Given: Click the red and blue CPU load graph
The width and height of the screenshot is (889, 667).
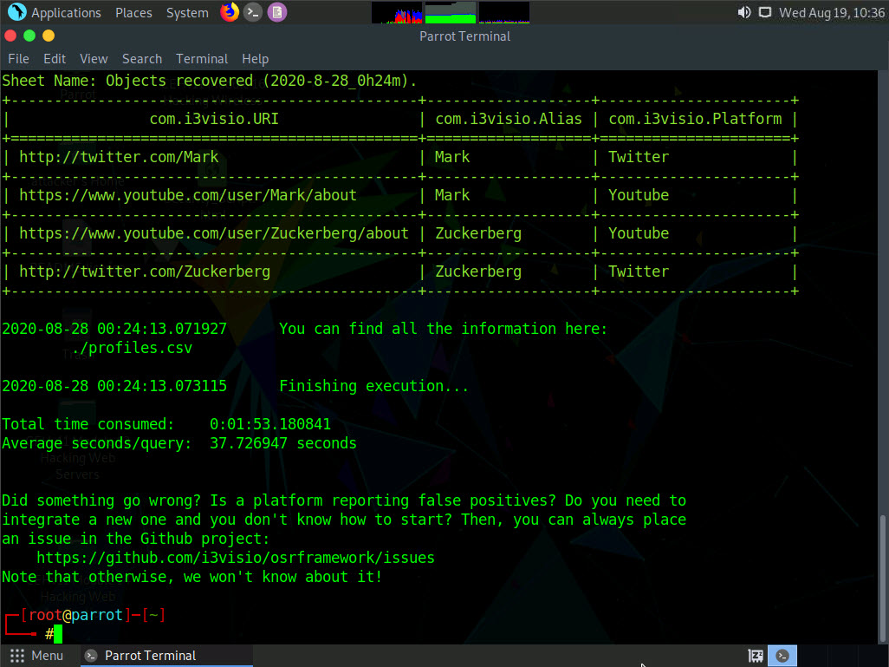Looking at the screenshot, I should 397,12.
